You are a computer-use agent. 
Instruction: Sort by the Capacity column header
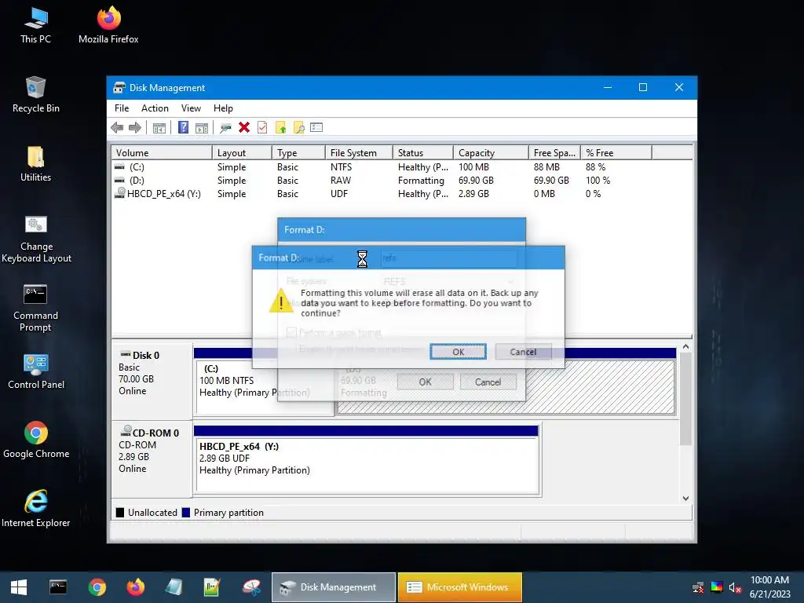point(491,153)
